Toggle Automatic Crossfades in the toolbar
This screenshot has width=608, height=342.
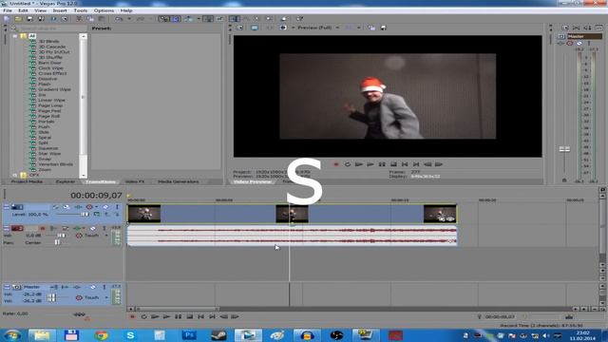pyautogui.click(x=175, y=19)
